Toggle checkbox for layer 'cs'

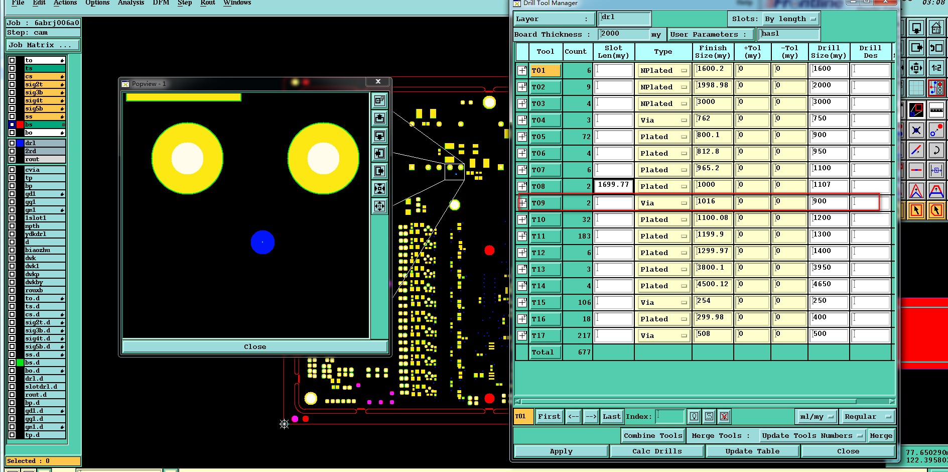[12, 76]
